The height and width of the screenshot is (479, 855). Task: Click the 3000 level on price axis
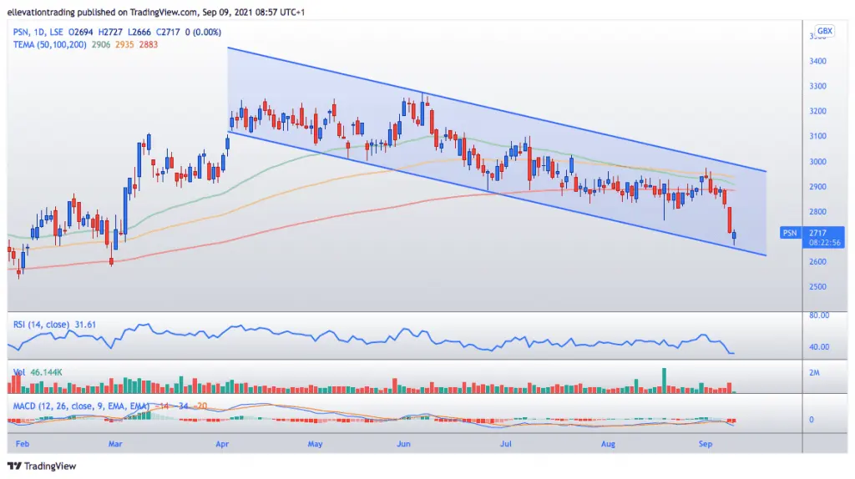tap(818, 161)
